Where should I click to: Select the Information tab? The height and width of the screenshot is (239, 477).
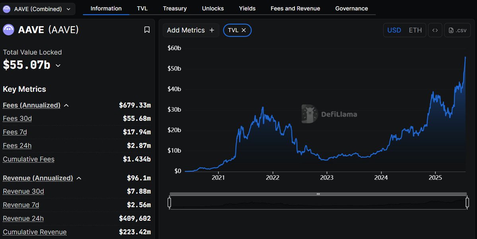click(106, 8)
